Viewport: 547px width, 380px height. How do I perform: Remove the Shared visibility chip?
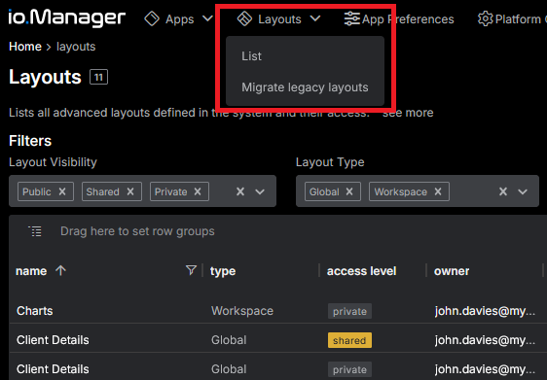click(x=130, y=191)
